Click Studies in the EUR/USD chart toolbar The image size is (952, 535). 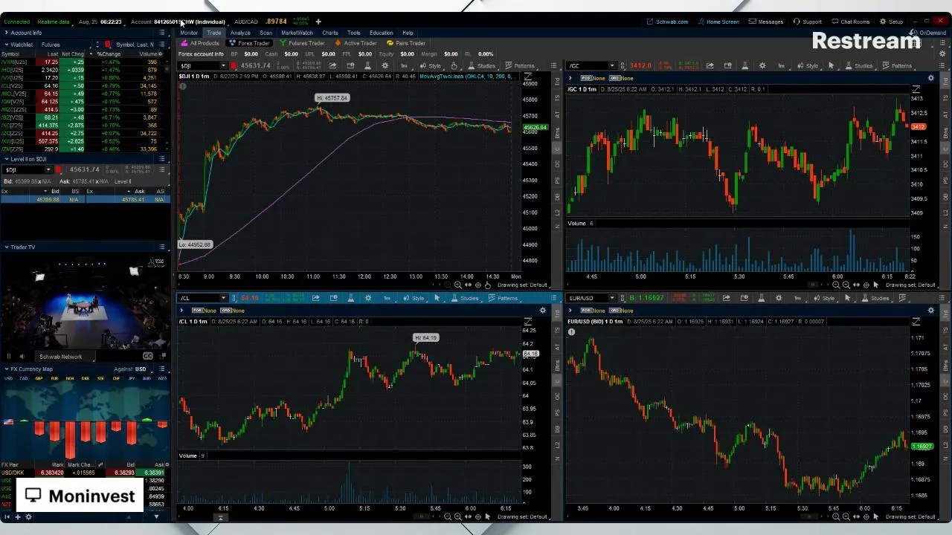(875, 298)
